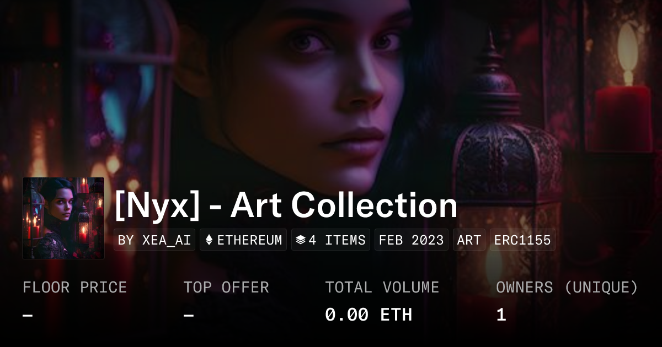This screenshot has width=662, height=347.
Task: Select the FLOOR PRICE label
Action: tap(74, 288)
